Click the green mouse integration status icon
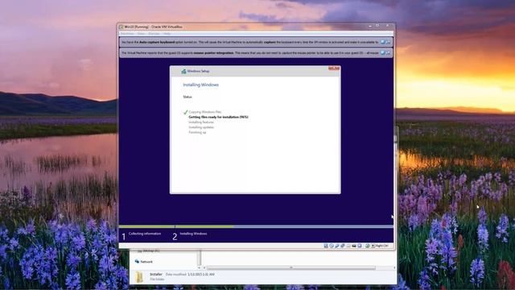 [367, 246]
